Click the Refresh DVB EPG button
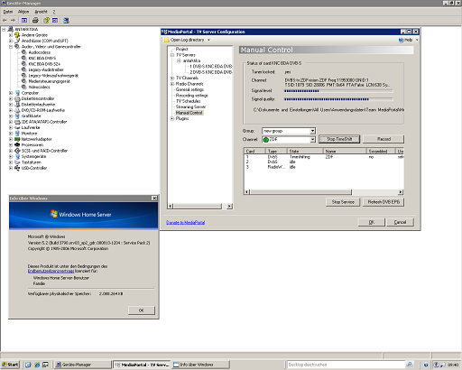462x370 pixels. coord(383,202)
